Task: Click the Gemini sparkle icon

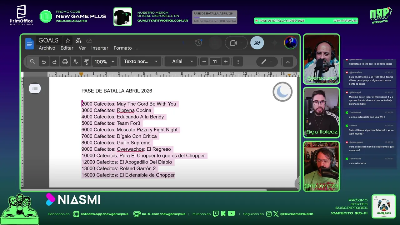Action: coord(275,43)
